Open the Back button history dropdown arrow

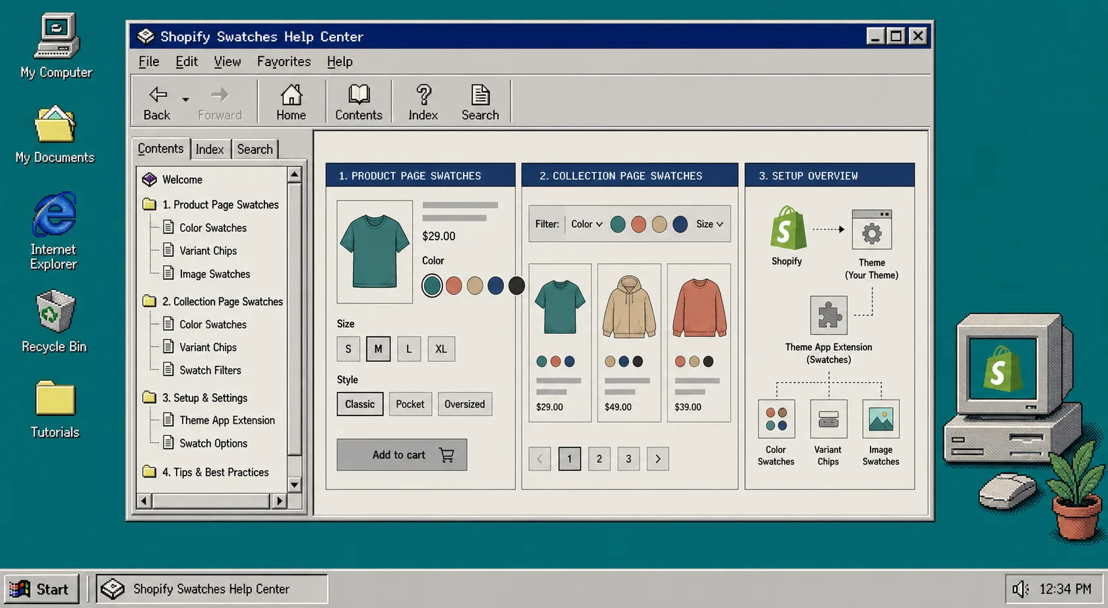coord(186,99)
